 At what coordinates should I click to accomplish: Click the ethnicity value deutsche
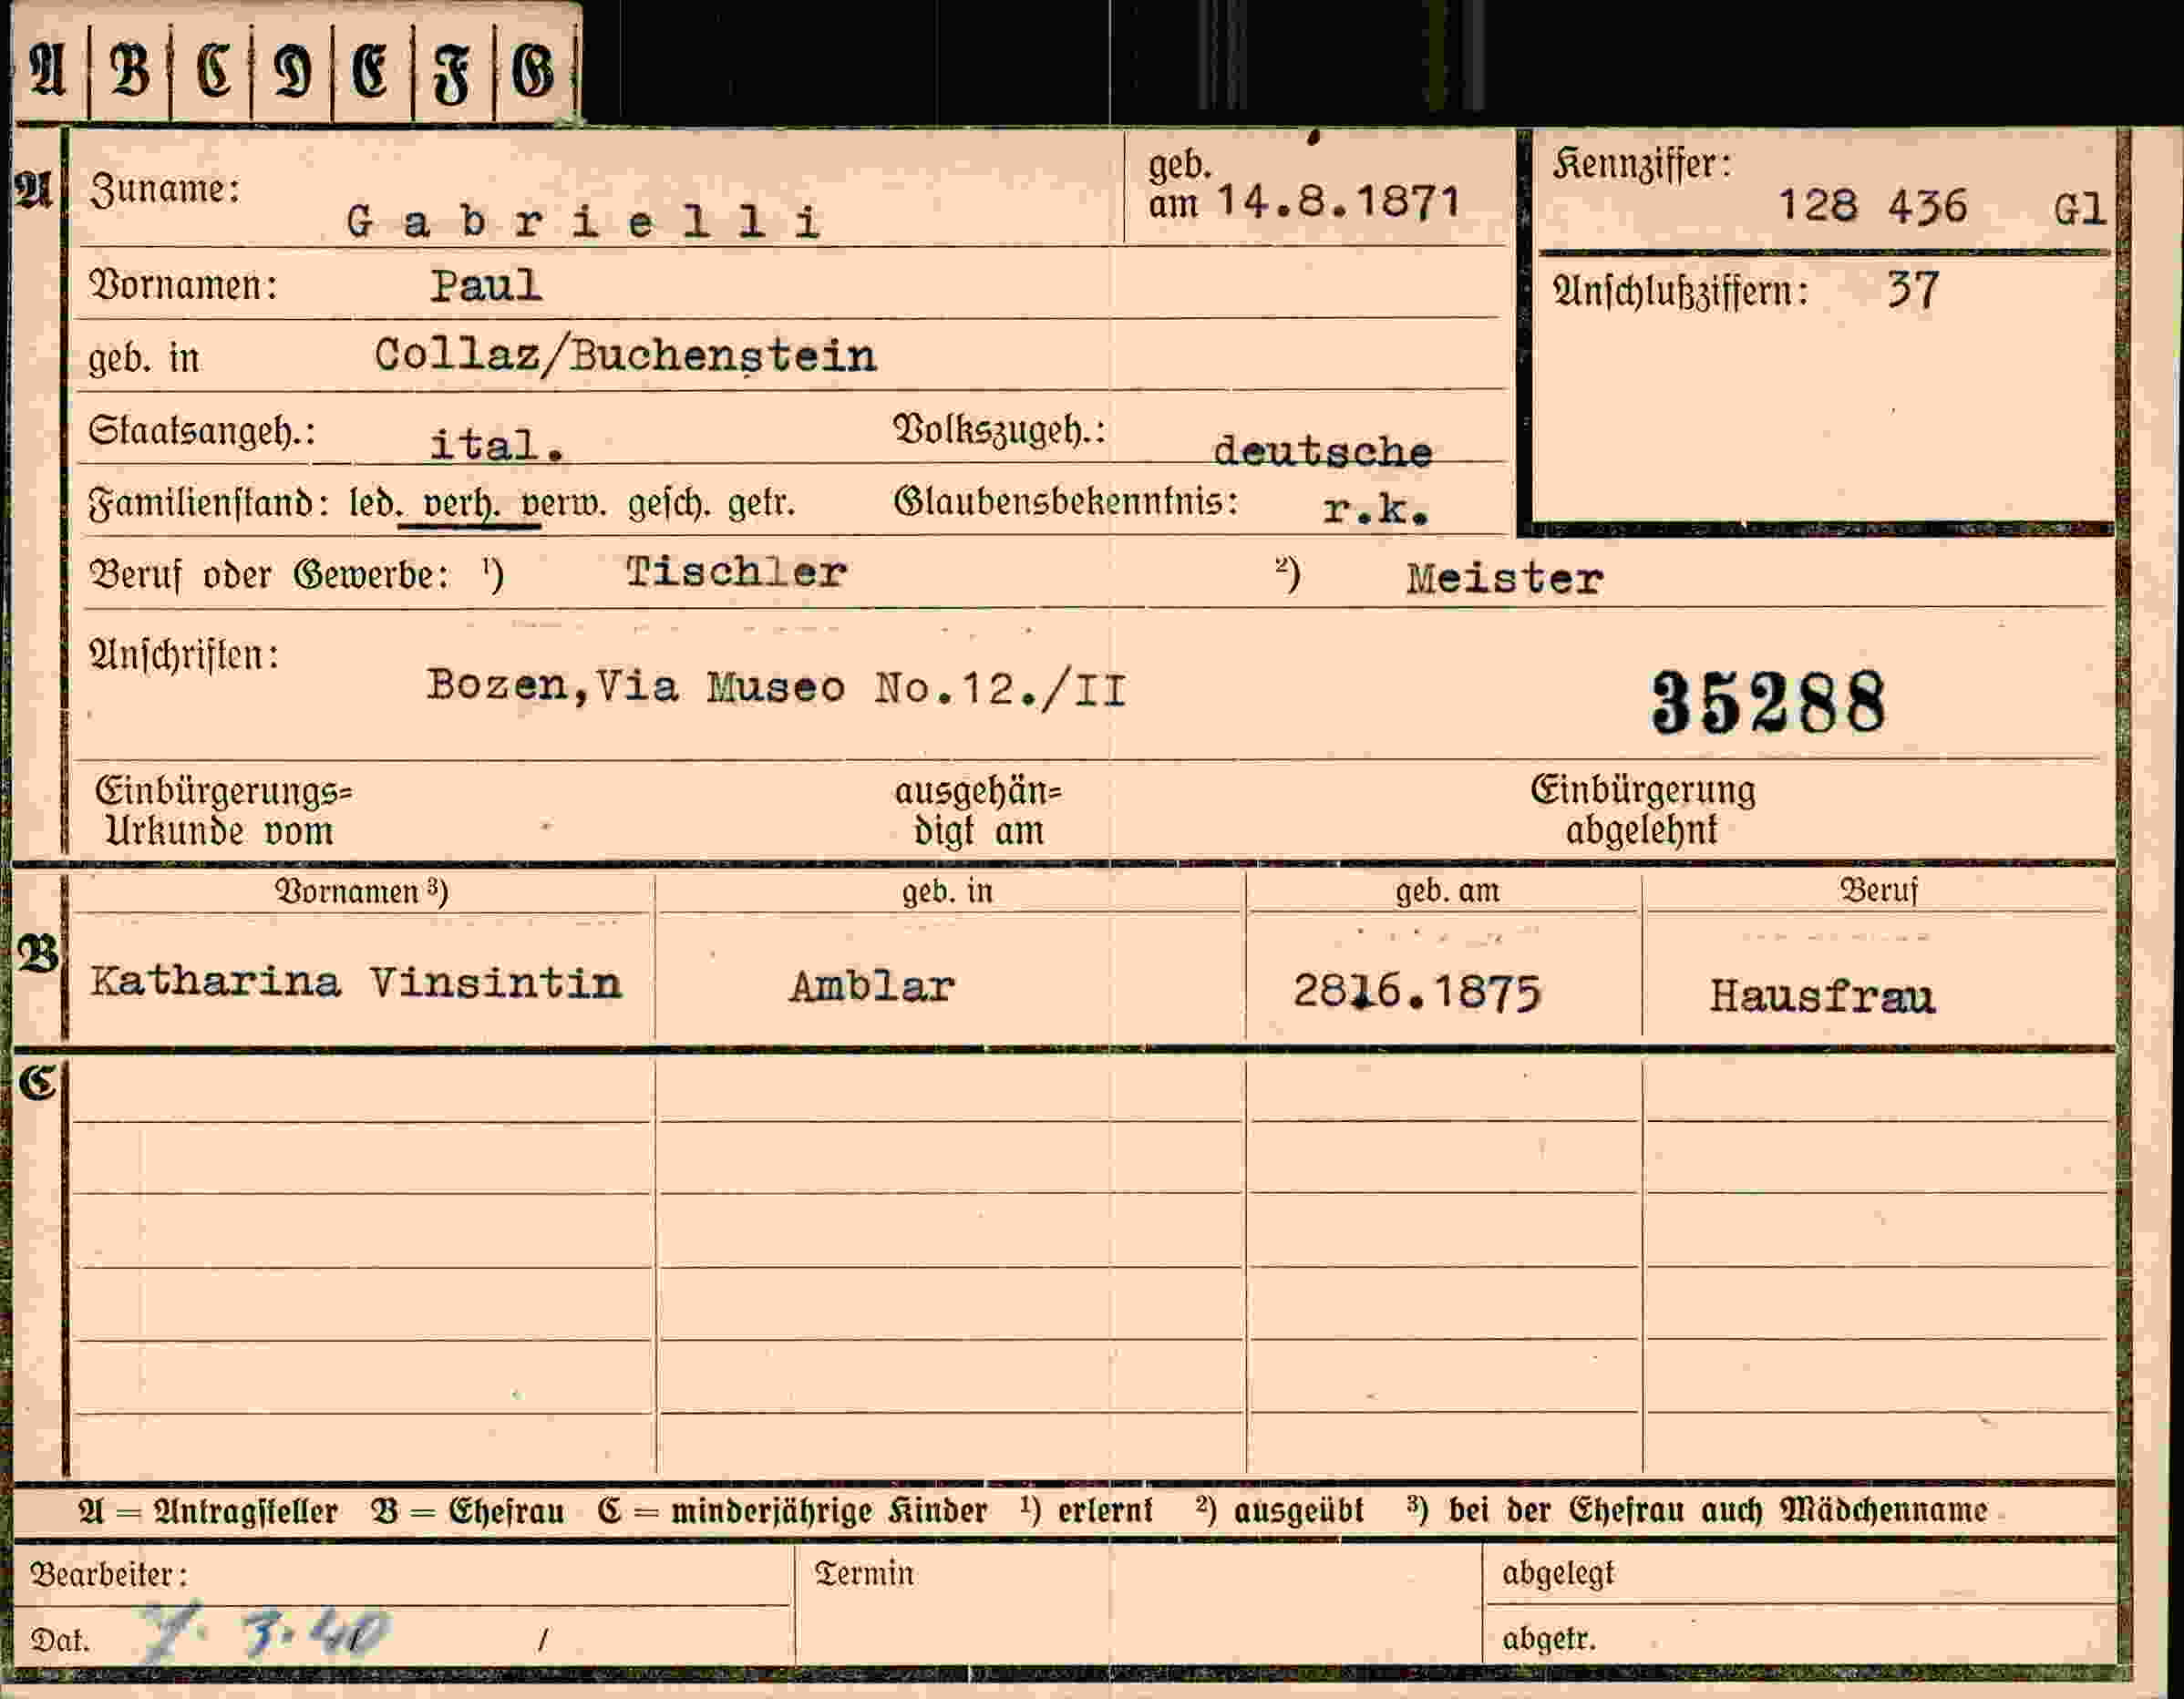[x=1322, y=452]
